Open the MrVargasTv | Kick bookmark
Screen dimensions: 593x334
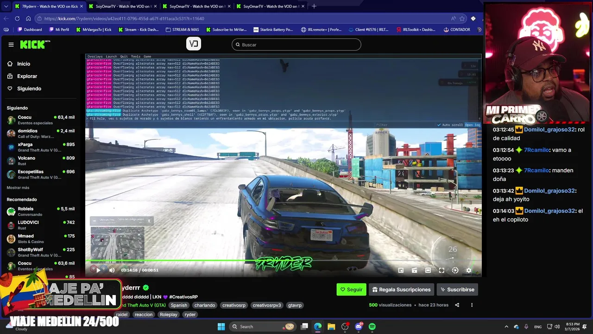[93, 30]
